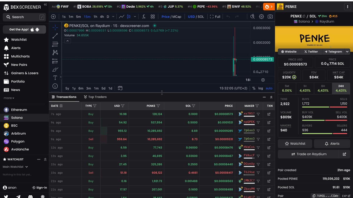Open Gainers & Losers in sidebar
This screenshot has width=353, height=198.
pyautogui.click(x=24, y=73)
